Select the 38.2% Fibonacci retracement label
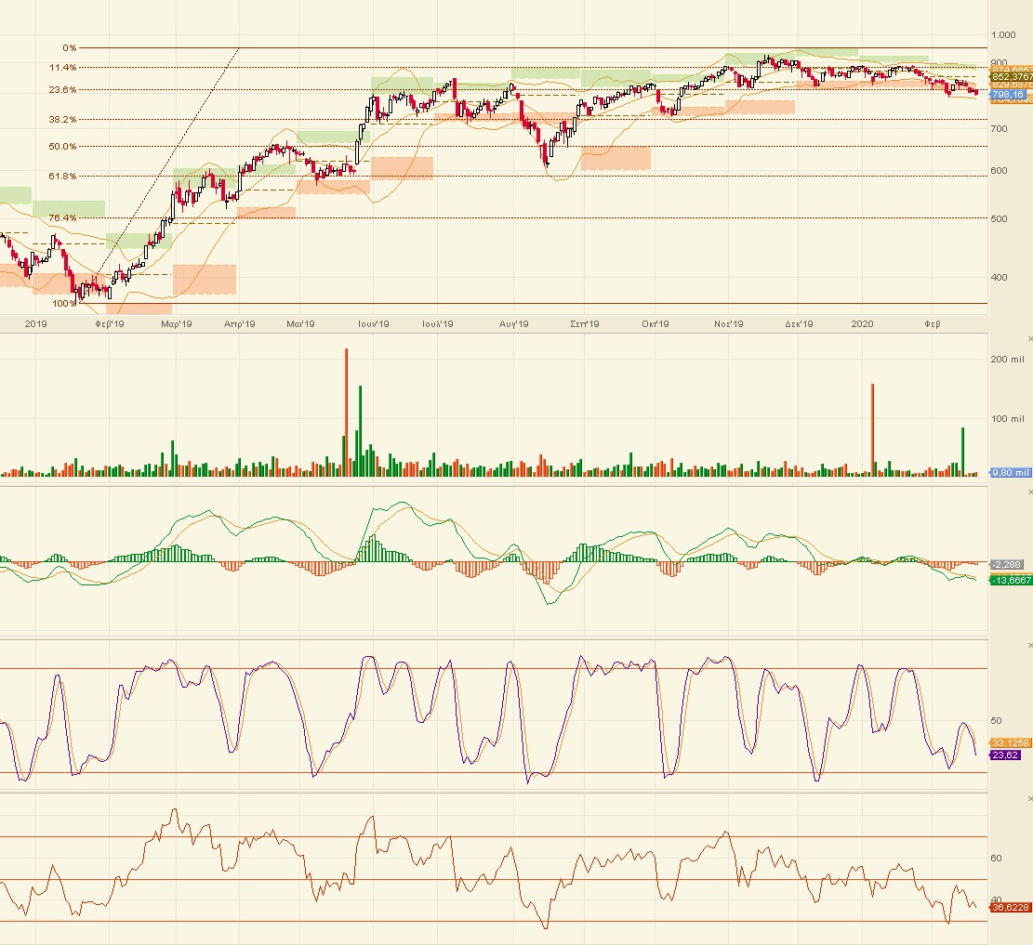Viewport: 1033px width, 945px height. 64,119
